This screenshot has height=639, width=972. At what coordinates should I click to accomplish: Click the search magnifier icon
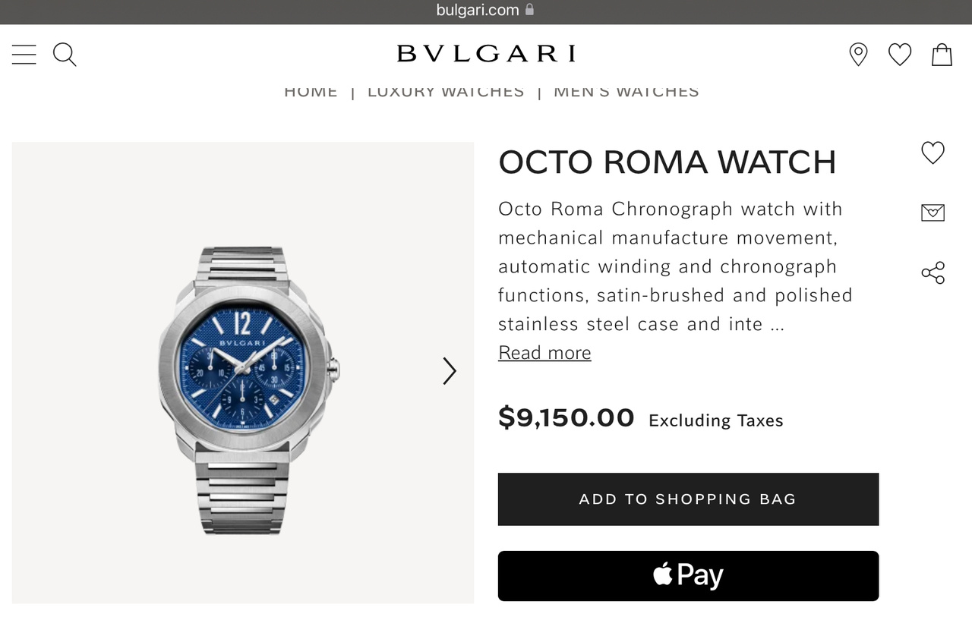(x=65, y=55)
